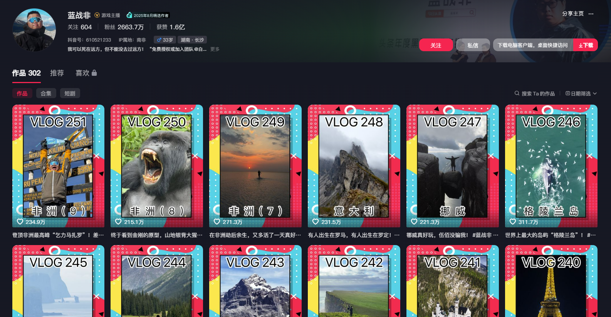Switch to the 推荐 tab
This screenshot has width=611, height=317.
click(57, 73)
